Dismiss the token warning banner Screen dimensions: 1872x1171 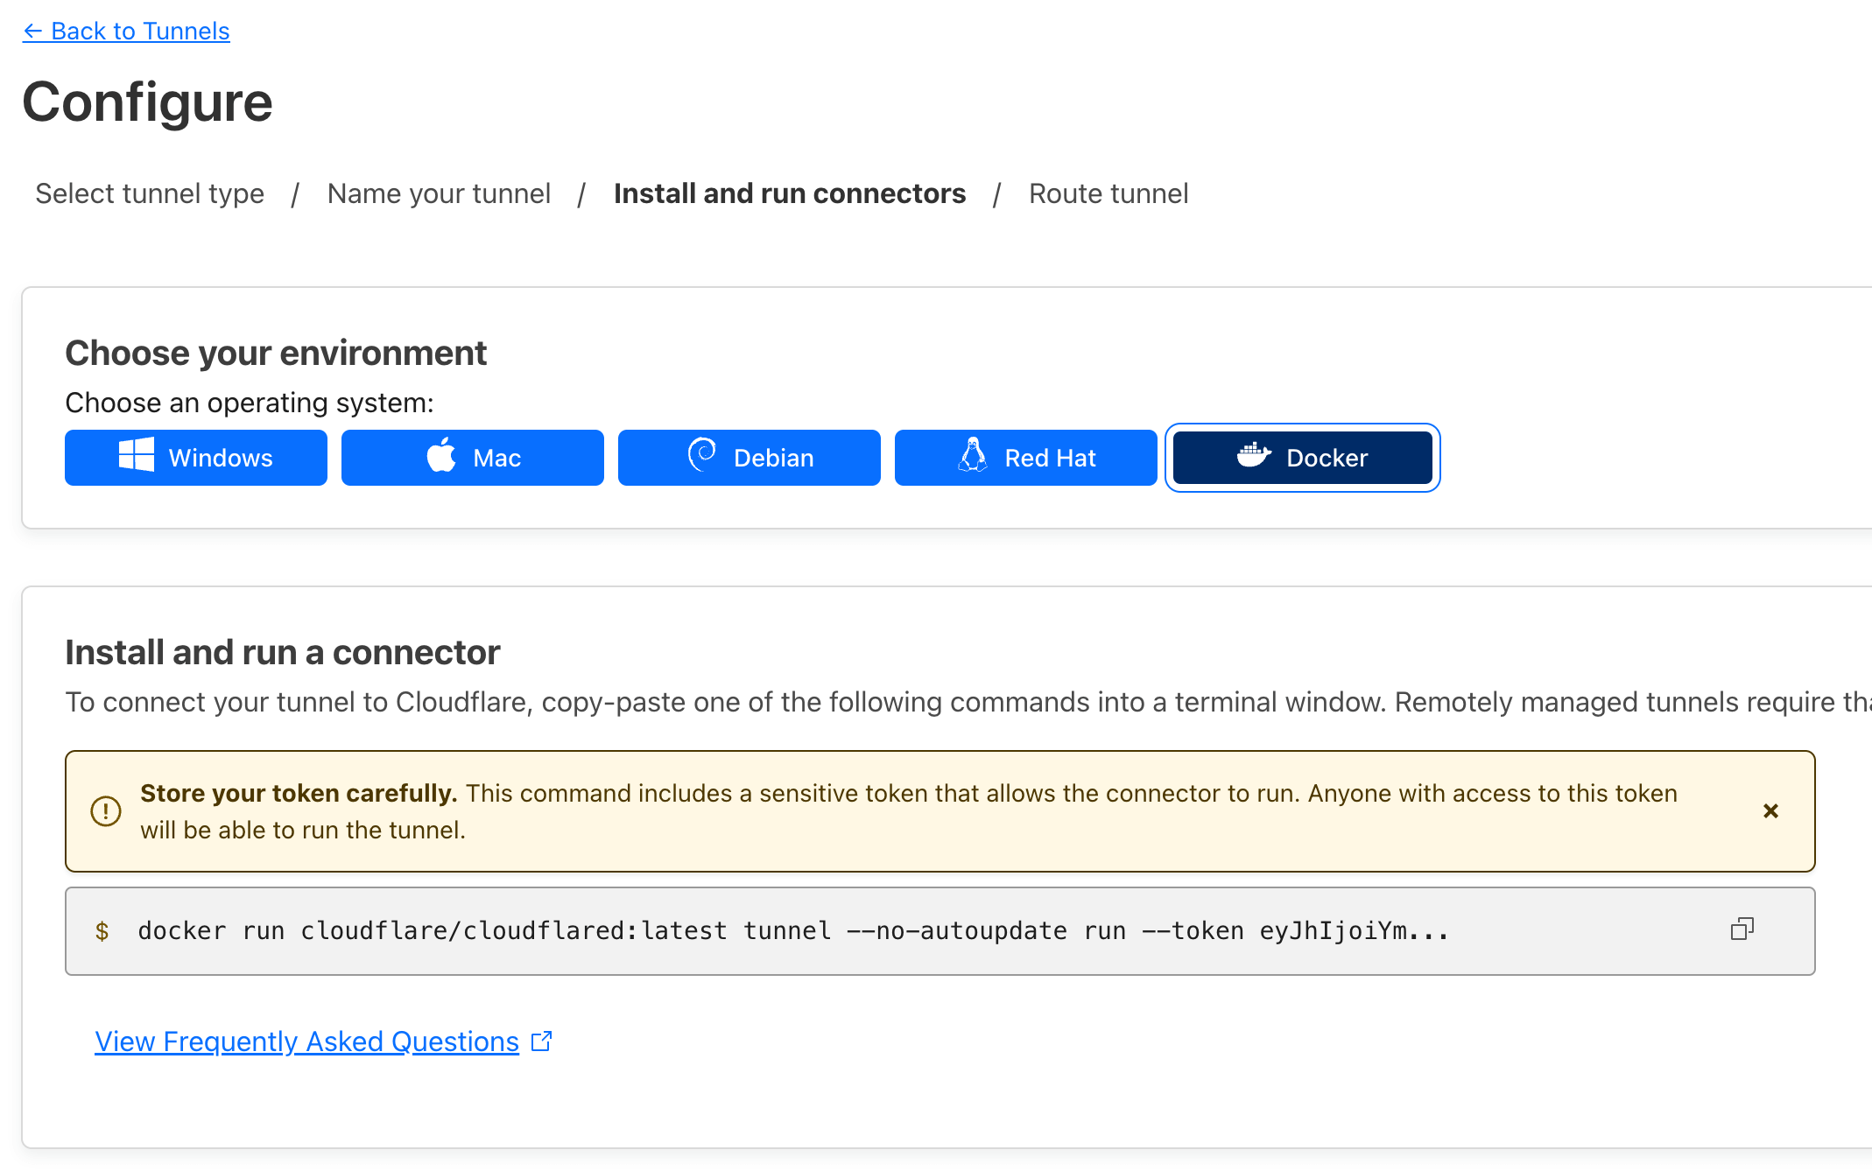1770,811
